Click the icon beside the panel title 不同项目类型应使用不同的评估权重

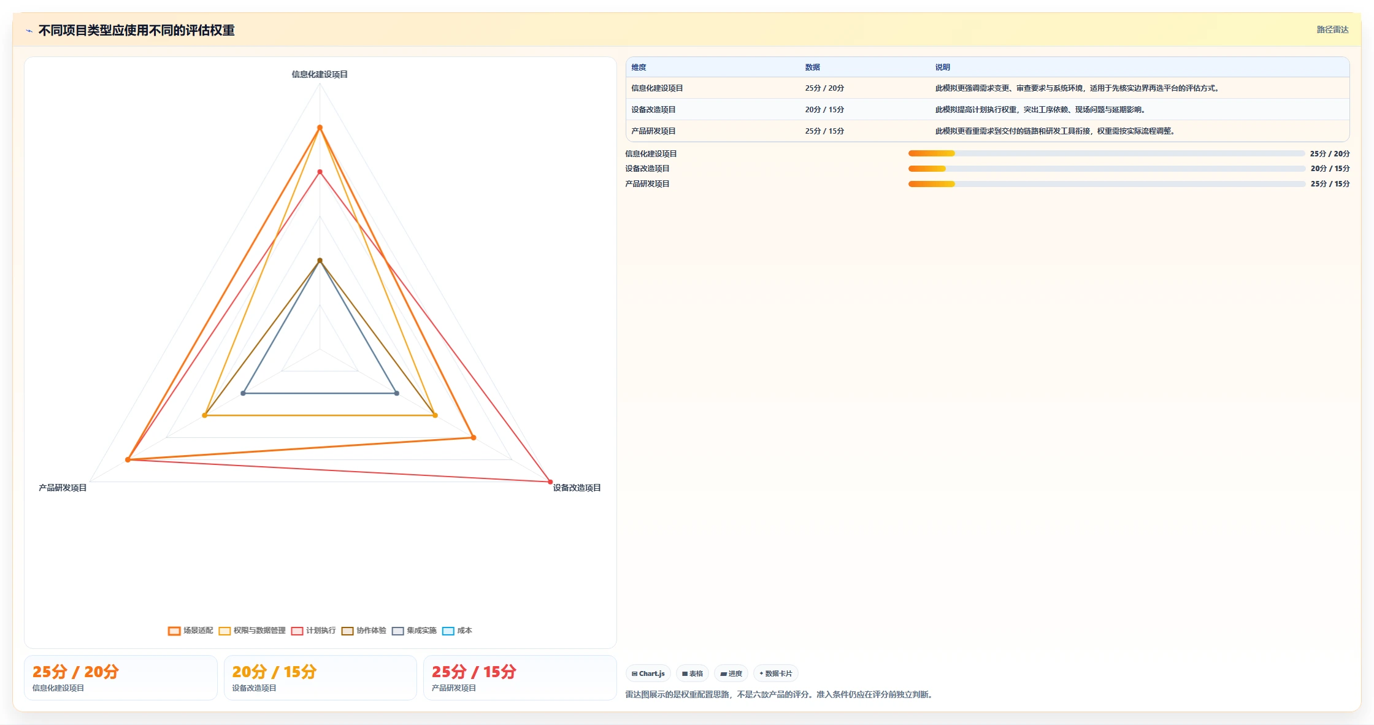pyautogui.click(x=29, y=31)
